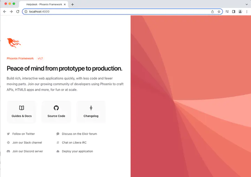Join our Slack channel link

(27, 143)
